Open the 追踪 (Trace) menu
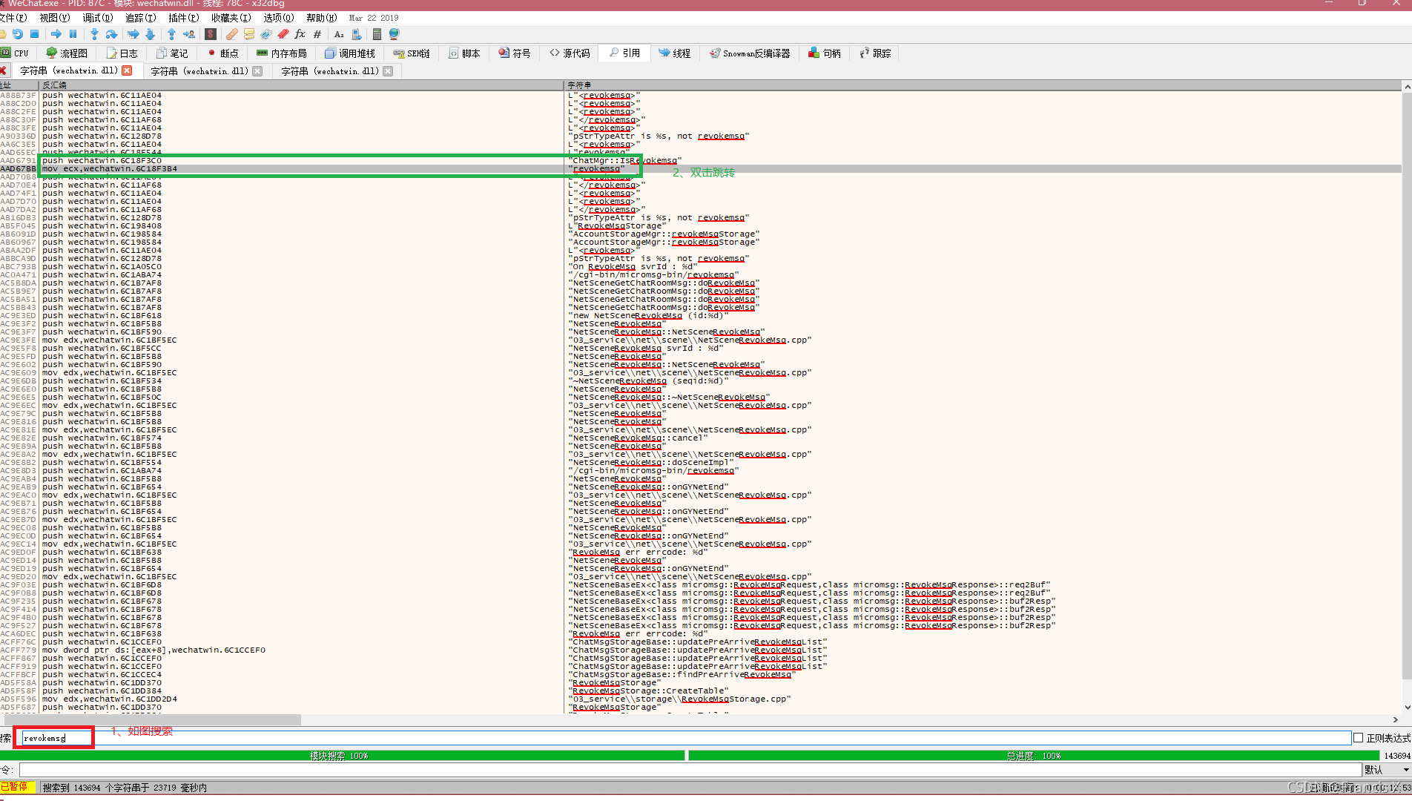Screen dimensions: 1412x801 point(140,18)
